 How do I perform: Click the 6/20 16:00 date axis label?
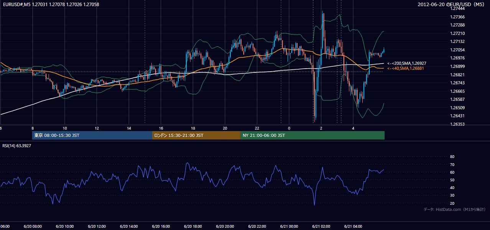pyautogui.click(x=161, y=227)
